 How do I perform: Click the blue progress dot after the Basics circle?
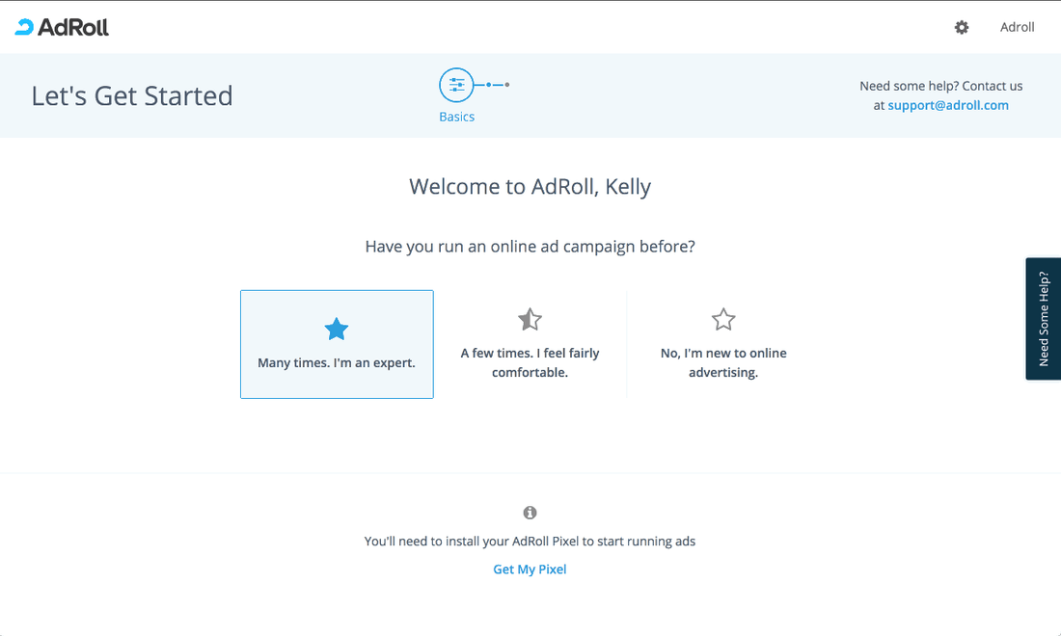[487, 85]
